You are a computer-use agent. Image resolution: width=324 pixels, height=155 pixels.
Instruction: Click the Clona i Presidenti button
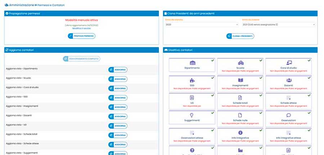(240, 36)
